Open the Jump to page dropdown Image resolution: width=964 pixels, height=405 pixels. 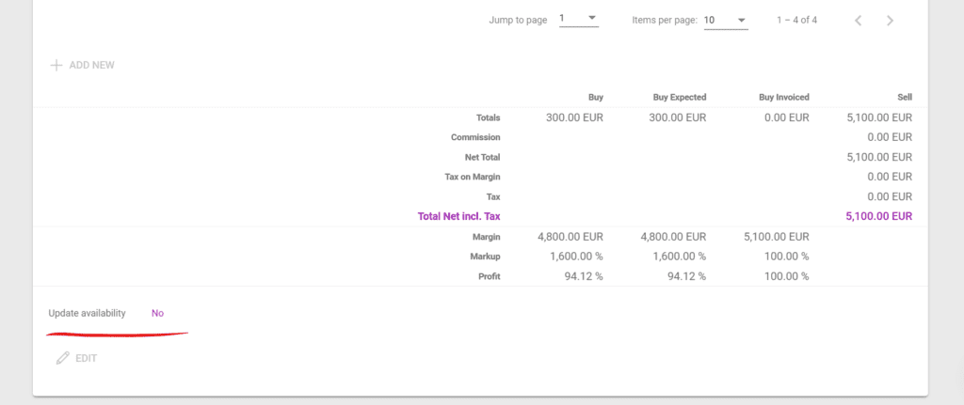pos(578,19)
